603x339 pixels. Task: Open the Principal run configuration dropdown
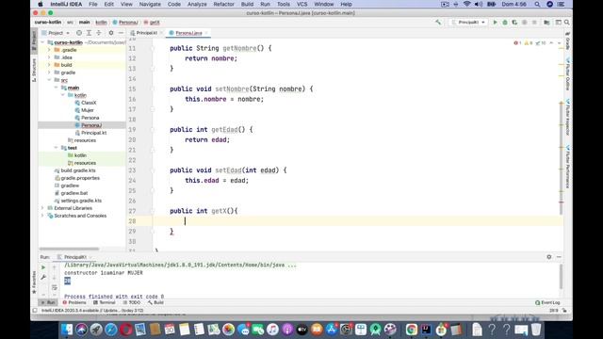(x=468, y=23)
